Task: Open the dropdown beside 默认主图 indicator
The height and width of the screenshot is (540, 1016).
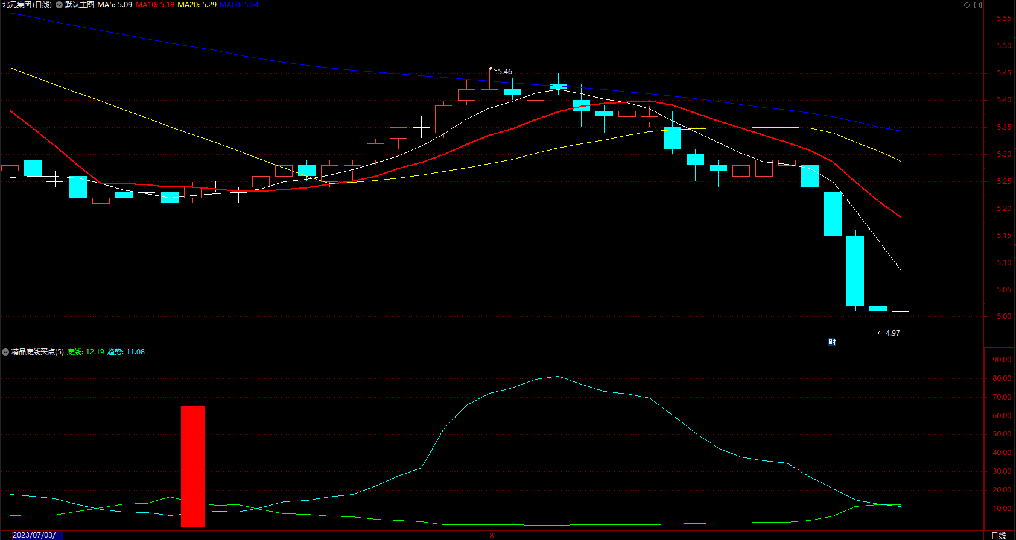Action: point(59,5)
